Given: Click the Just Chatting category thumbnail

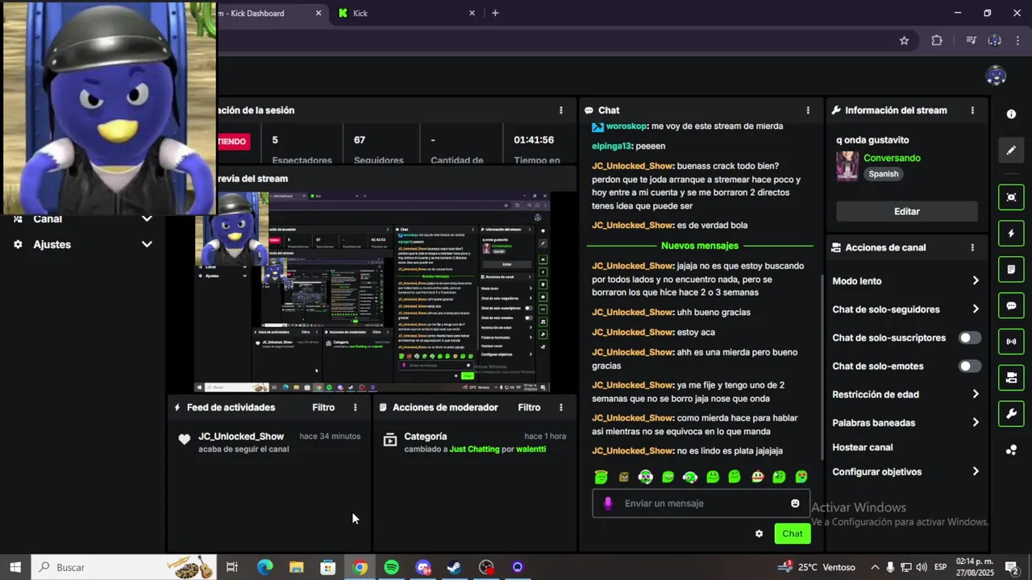Looking at the screenshot, I should 847,166.
